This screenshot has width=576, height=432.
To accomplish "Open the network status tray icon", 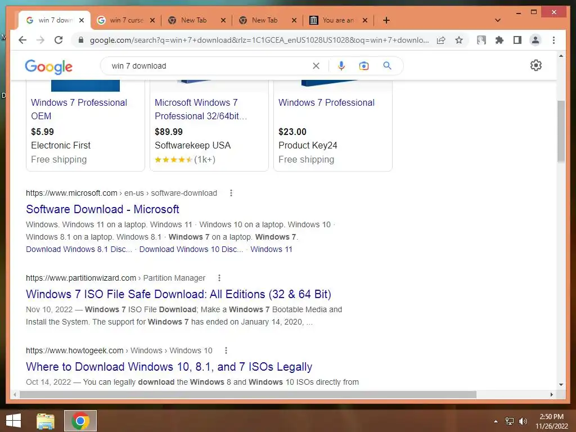I will [x=510, y=421].
